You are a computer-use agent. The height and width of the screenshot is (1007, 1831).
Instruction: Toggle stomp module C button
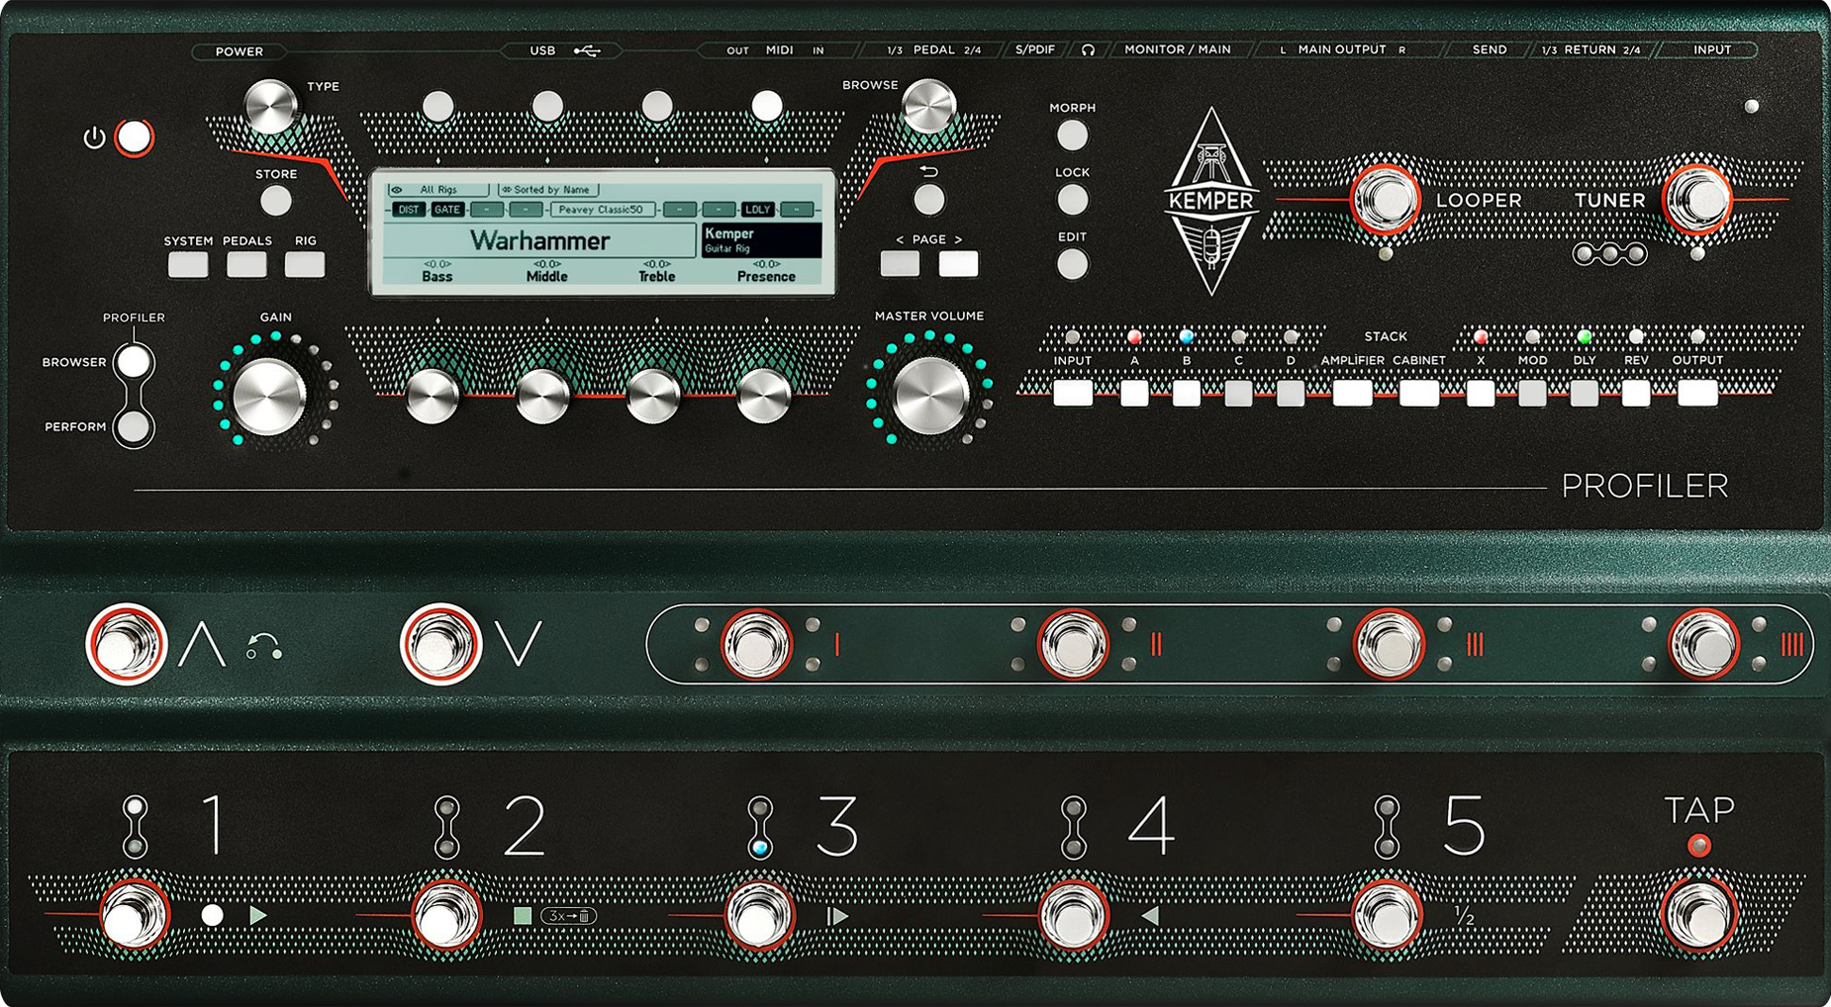tap(1238, 394)
